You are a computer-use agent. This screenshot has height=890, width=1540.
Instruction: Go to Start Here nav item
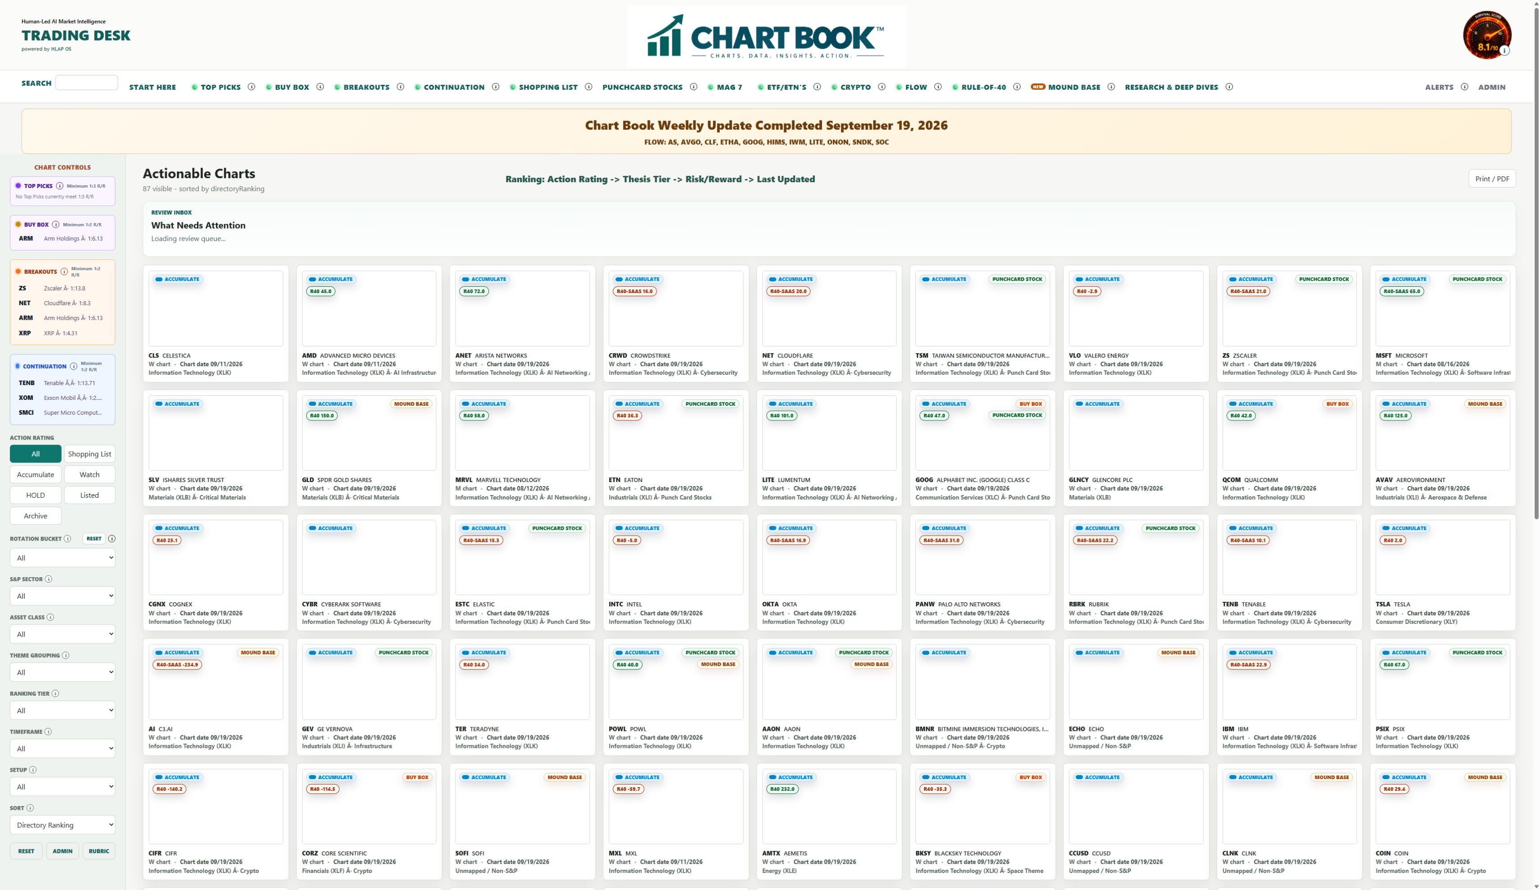[x=152, y=87]
